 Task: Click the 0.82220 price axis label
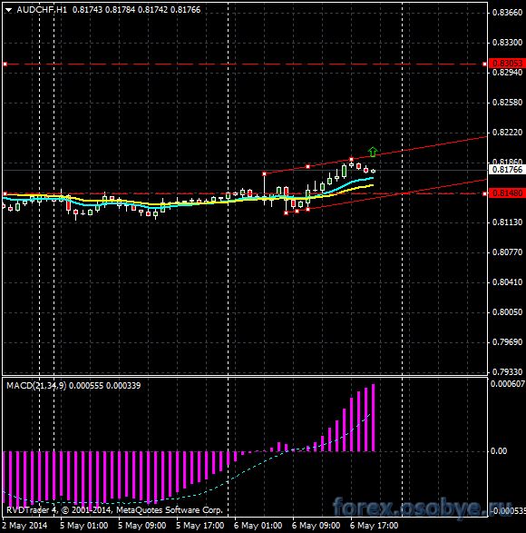507,133
